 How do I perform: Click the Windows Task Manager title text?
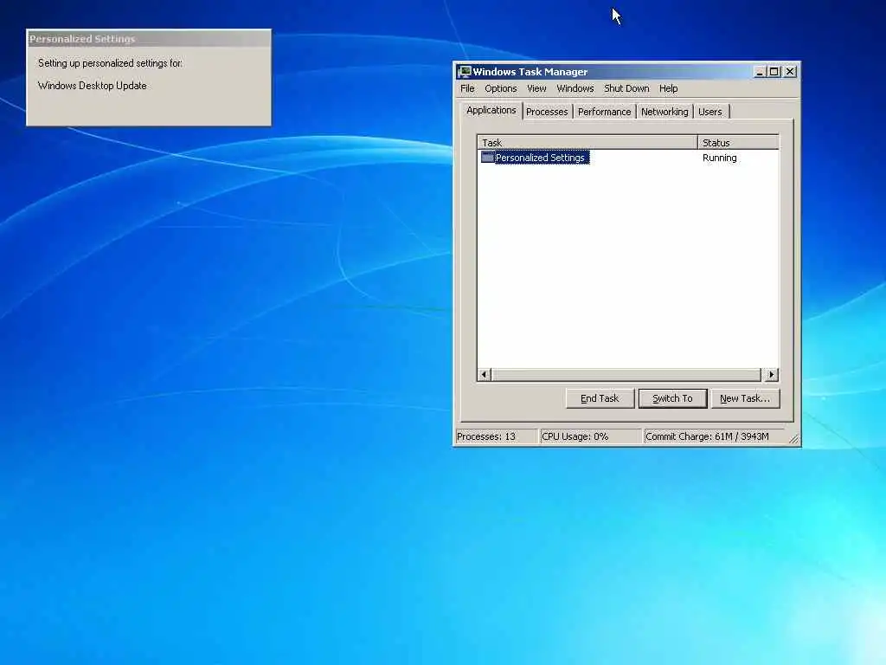530,72
